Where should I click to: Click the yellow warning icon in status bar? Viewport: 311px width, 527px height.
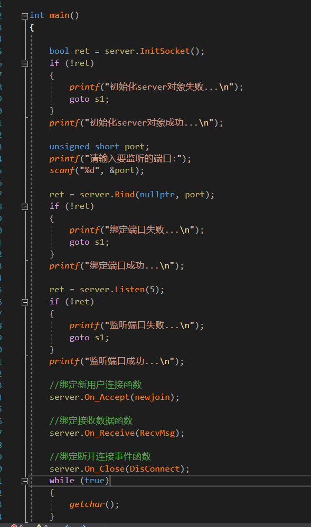[39, 525]
